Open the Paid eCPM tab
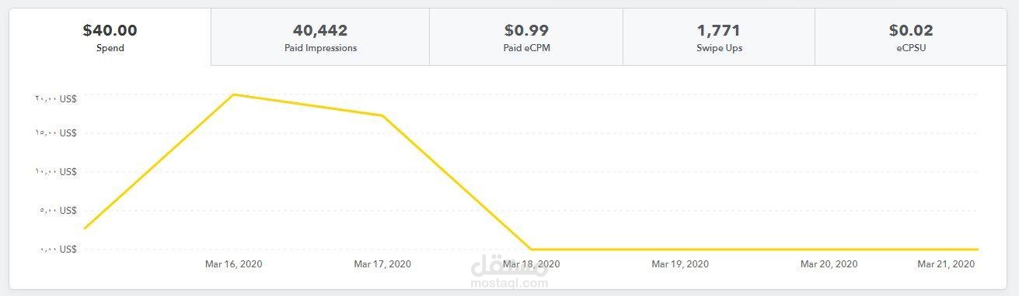 (526, 37)
